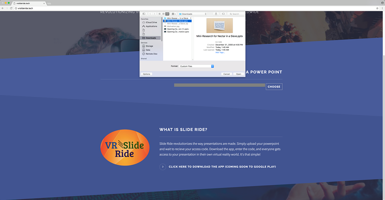385x200 pixels.
Task: Bookmark the page with the star icon
Action: pyautogui.click(x=377, y=8)
